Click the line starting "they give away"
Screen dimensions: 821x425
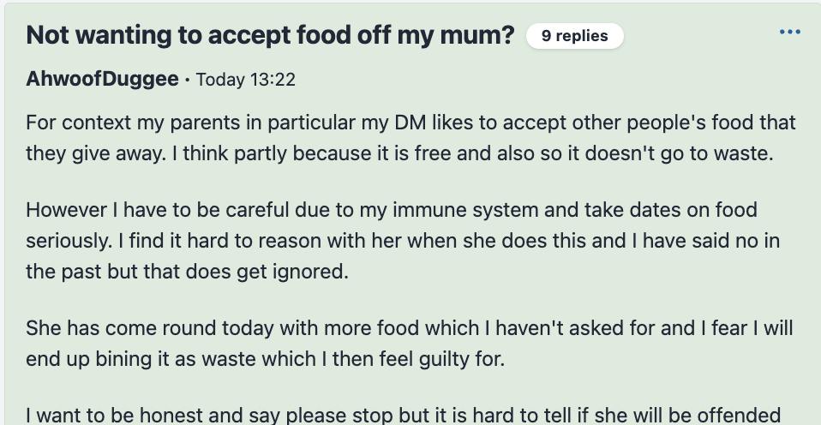(x=399, y=154)
